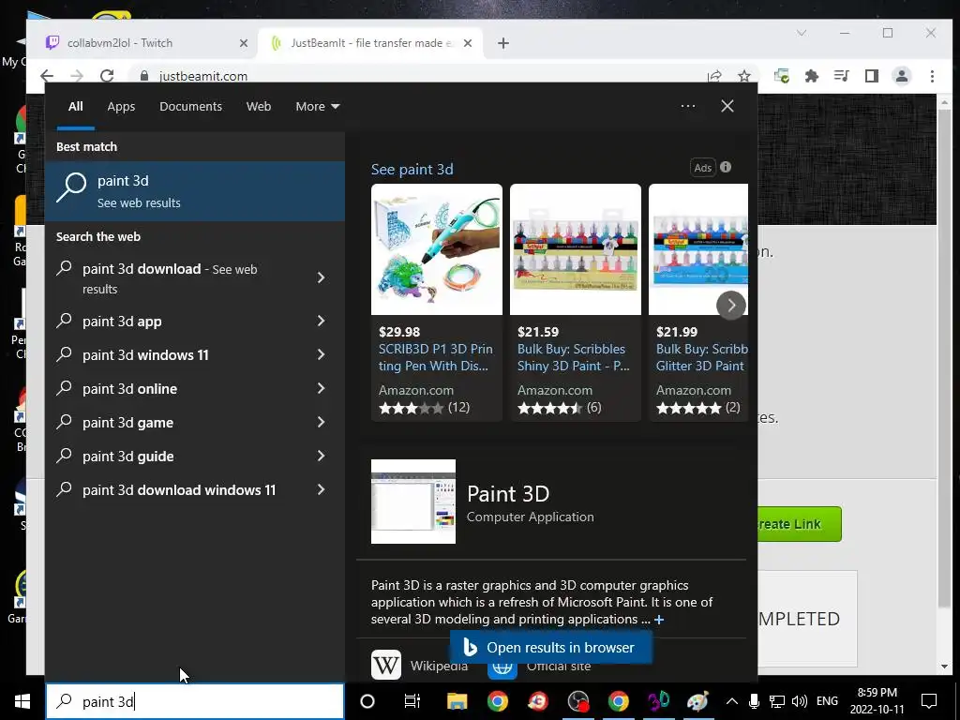Open SCRIB3D 3D pen product thumbnail
960x720 pixels.
coord(437,249)
